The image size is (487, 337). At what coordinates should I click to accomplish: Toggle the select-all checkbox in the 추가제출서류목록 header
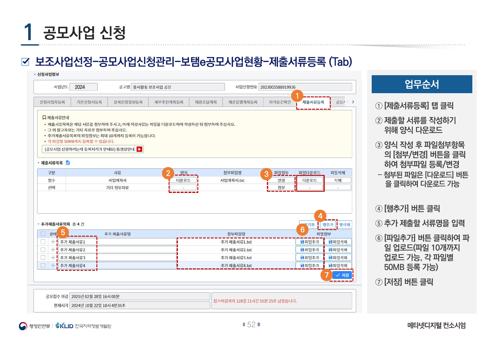point(43,234)
